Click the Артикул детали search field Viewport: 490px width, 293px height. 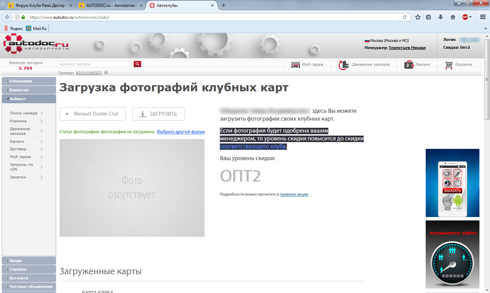(x=95, y=64)
